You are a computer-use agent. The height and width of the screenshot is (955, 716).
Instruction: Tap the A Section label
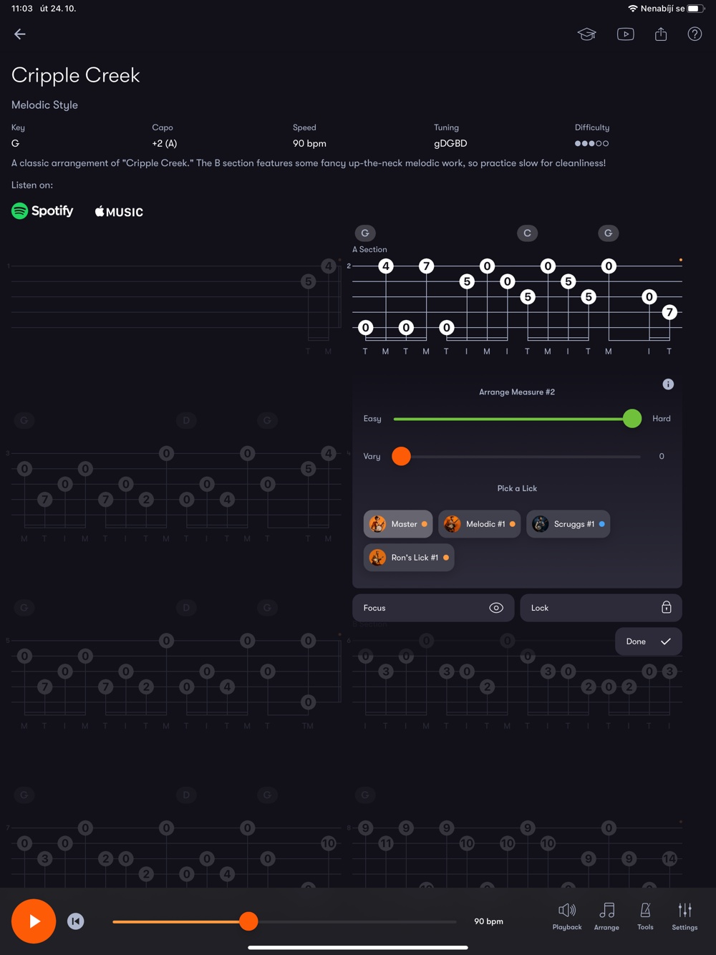click(x=369, y=249)
